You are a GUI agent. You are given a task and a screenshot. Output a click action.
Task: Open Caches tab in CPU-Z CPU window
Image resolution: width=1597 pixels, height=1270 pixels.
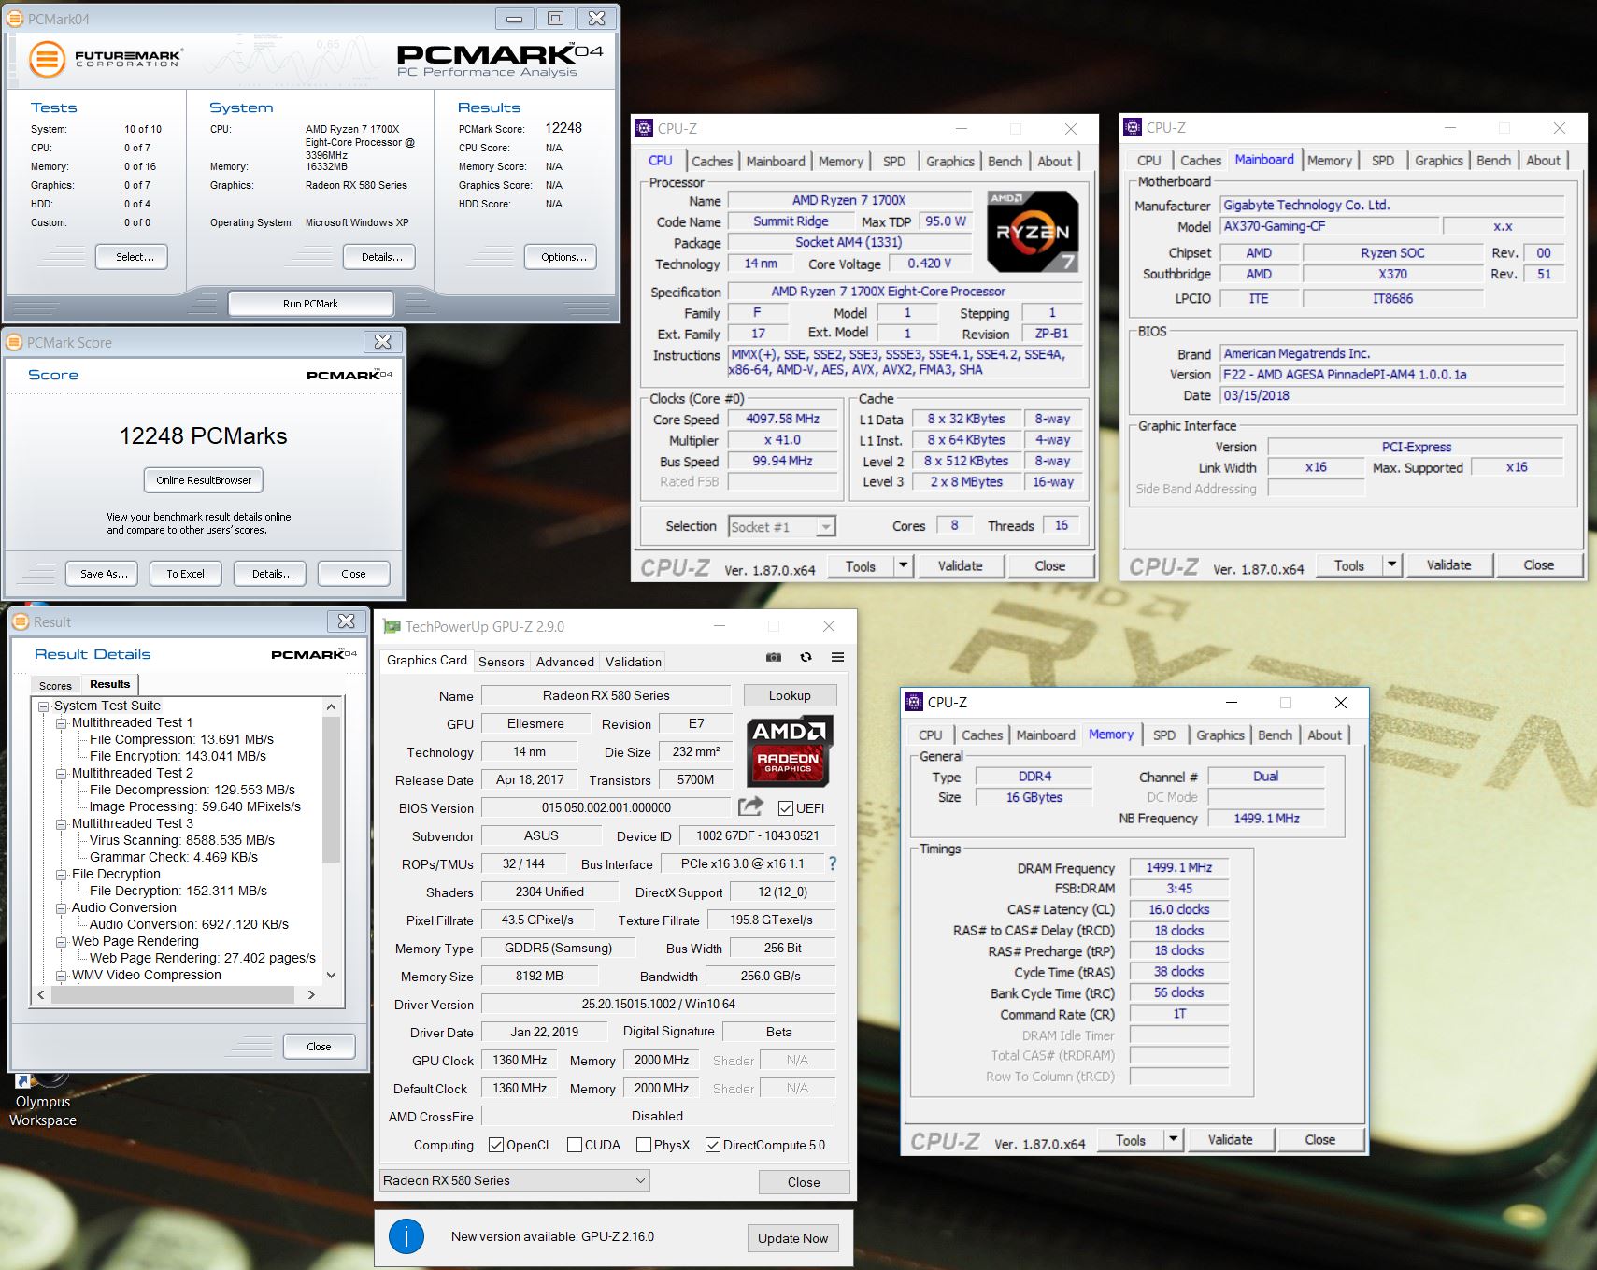tap(712, 161)
